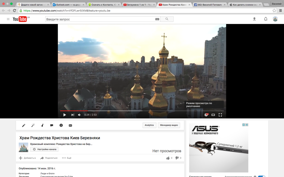Click the 'Менеджер видео' button
This screenshot has height=177, width=284.
(169, 125)
